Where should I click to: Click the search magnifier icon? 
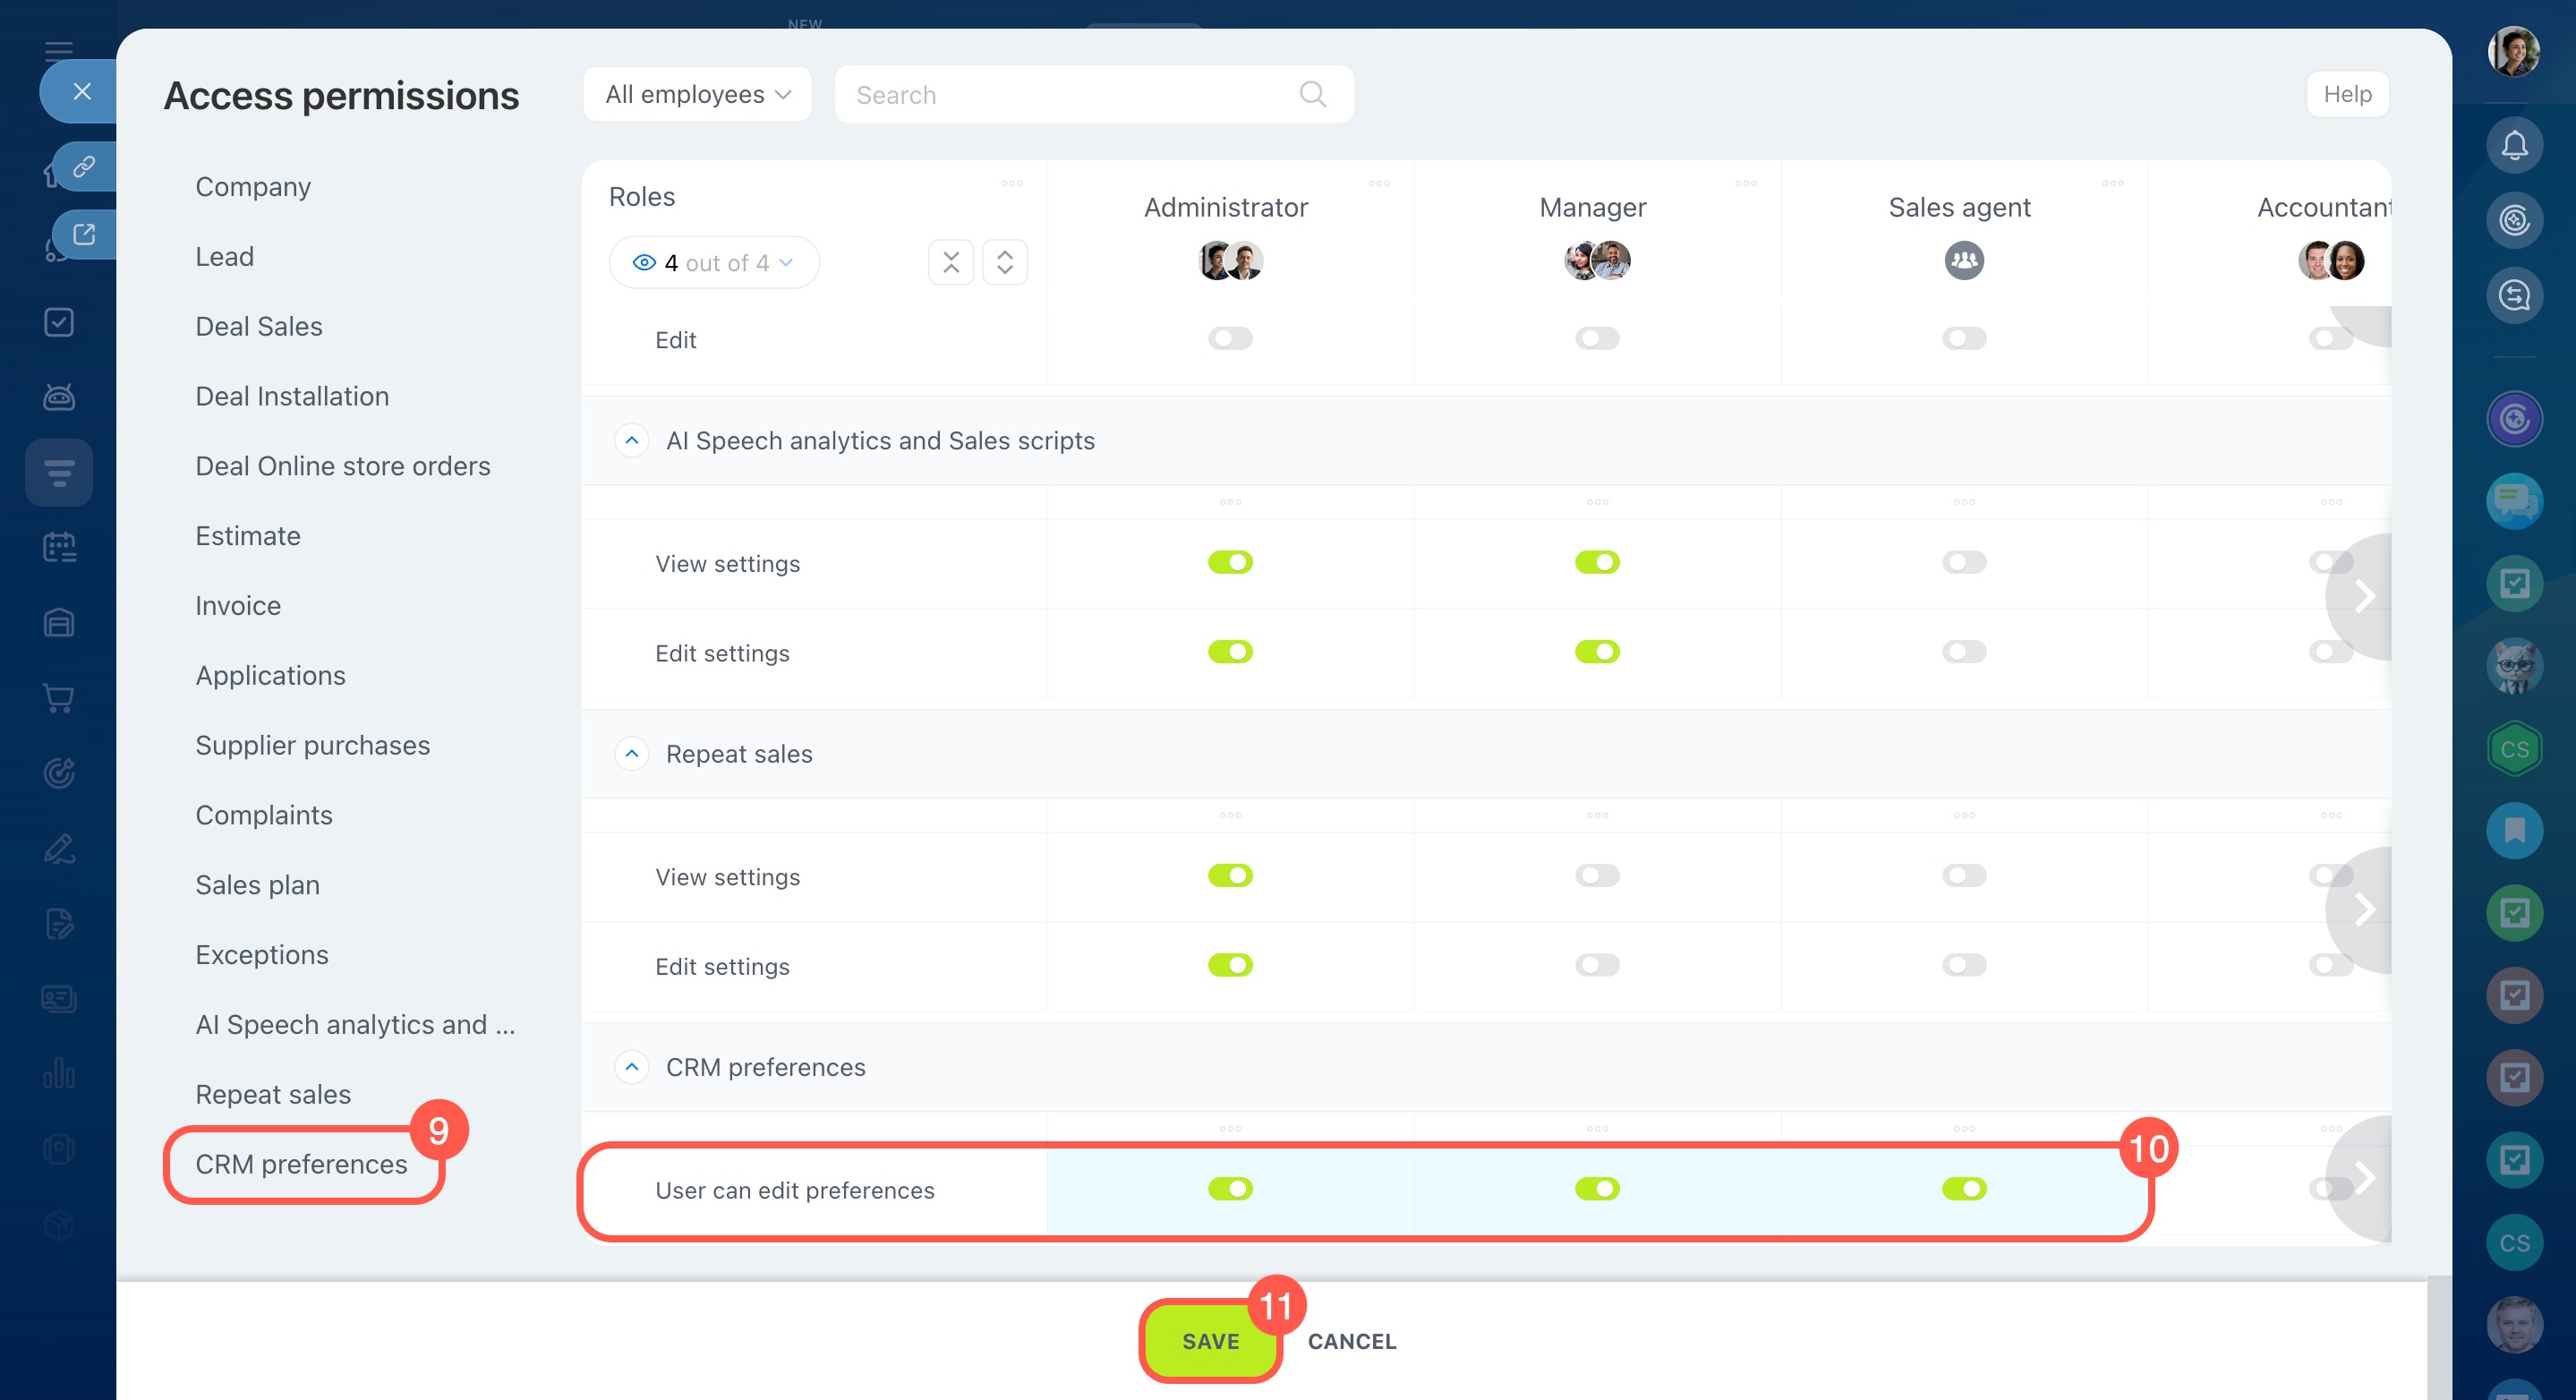[1312, 94]
